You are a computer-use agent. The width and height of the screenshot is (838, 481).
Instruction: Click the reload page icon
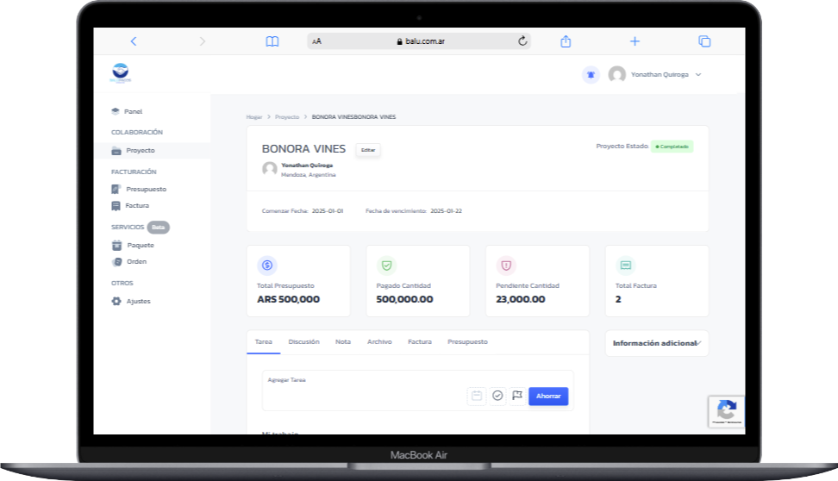(x=522, y=41)
